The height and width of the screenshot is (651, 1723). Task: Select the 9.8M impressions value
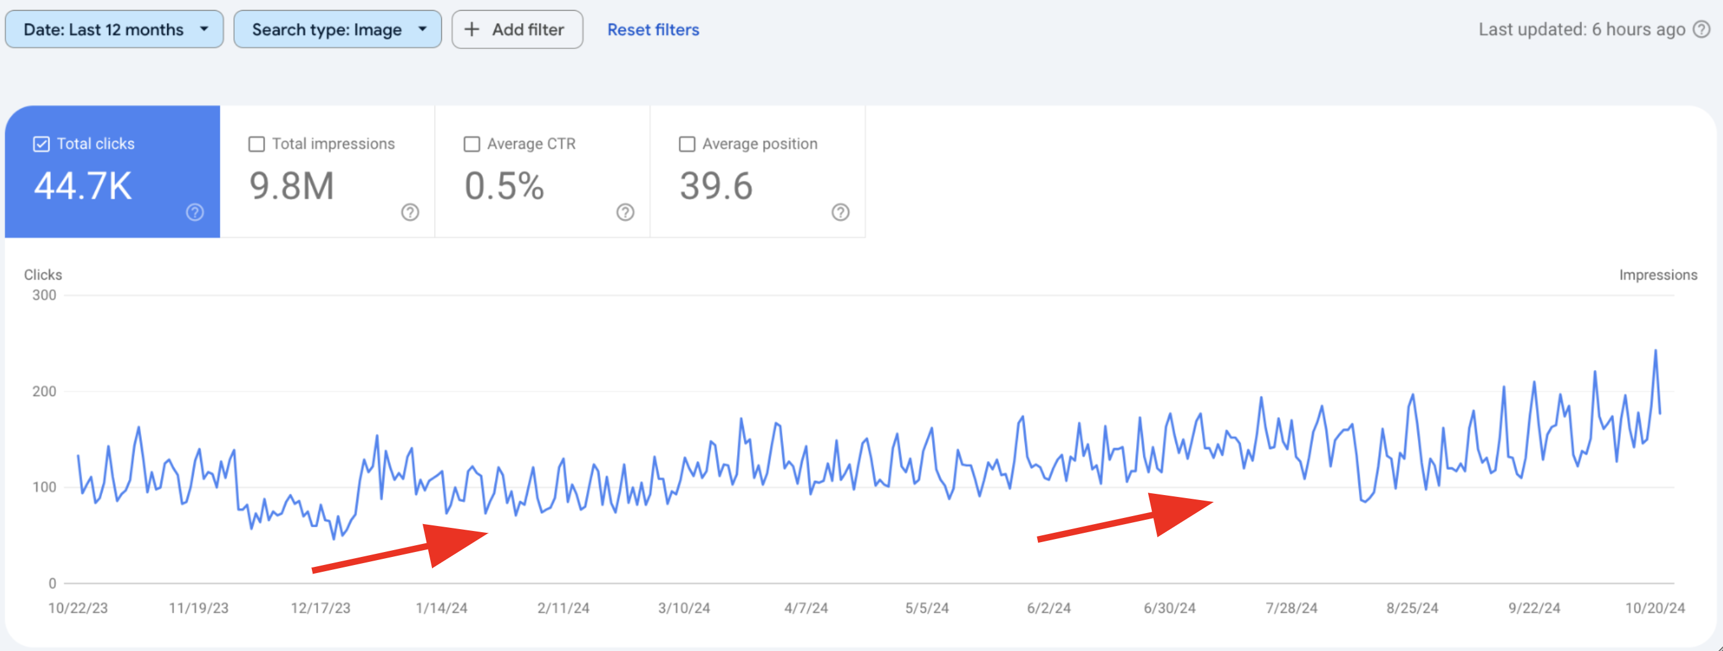291,186
